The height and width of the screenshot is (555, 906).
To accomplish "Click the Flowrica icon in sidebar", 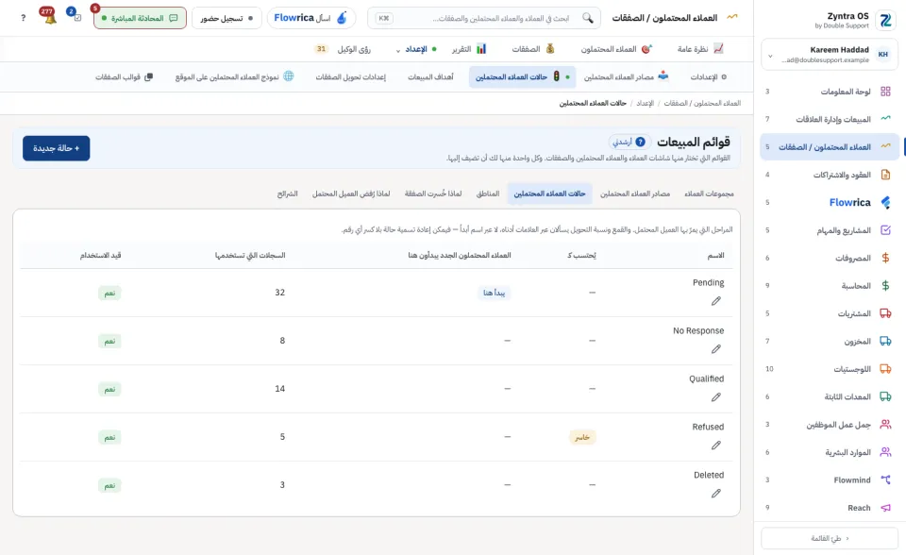I will point(885,202).
